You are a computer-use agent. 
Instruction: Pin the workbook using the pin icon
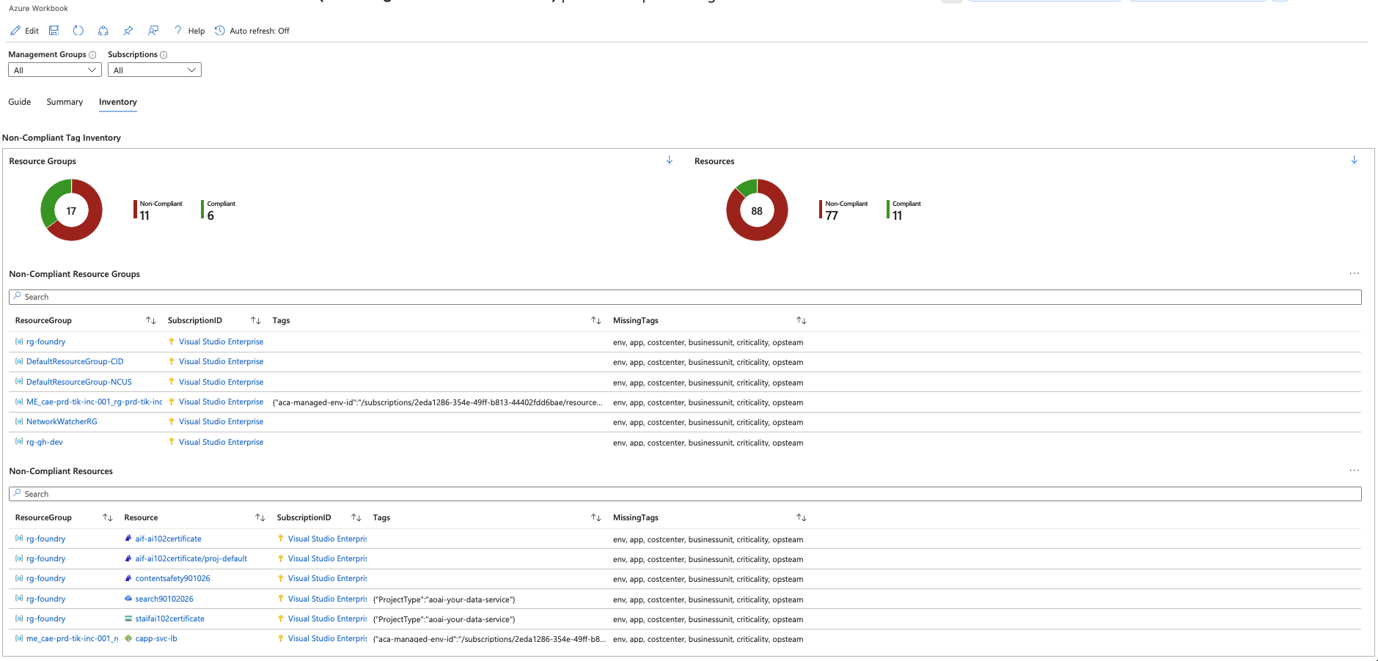click(x=128, y=31)
